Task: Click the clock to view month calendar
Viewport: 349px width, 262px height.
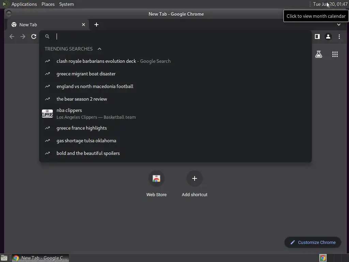Action: 330,4
